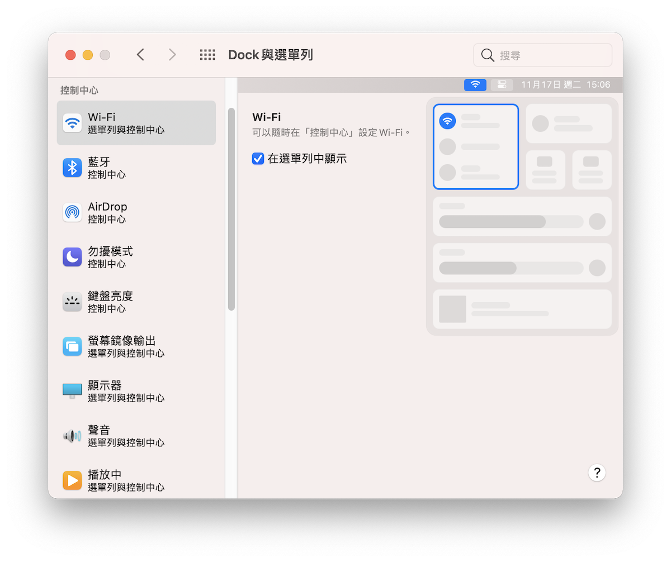The height and width of the screenshot is (562, 671).
Task: Show all preferences grid icon
Action: (x=207, y=55)
